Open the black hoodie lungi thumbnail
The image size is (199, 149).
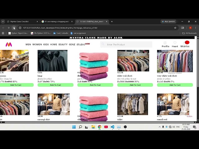(x=53, y=61)
